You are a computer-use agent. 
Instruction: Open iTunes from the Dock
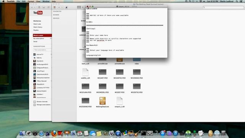pyautogui.click(x=175, y=133)
